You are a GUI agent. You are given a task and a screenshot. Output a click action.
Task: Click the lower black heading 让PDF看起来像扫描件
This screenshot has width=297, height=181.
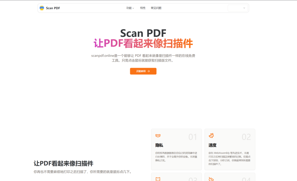coord(63,164)
